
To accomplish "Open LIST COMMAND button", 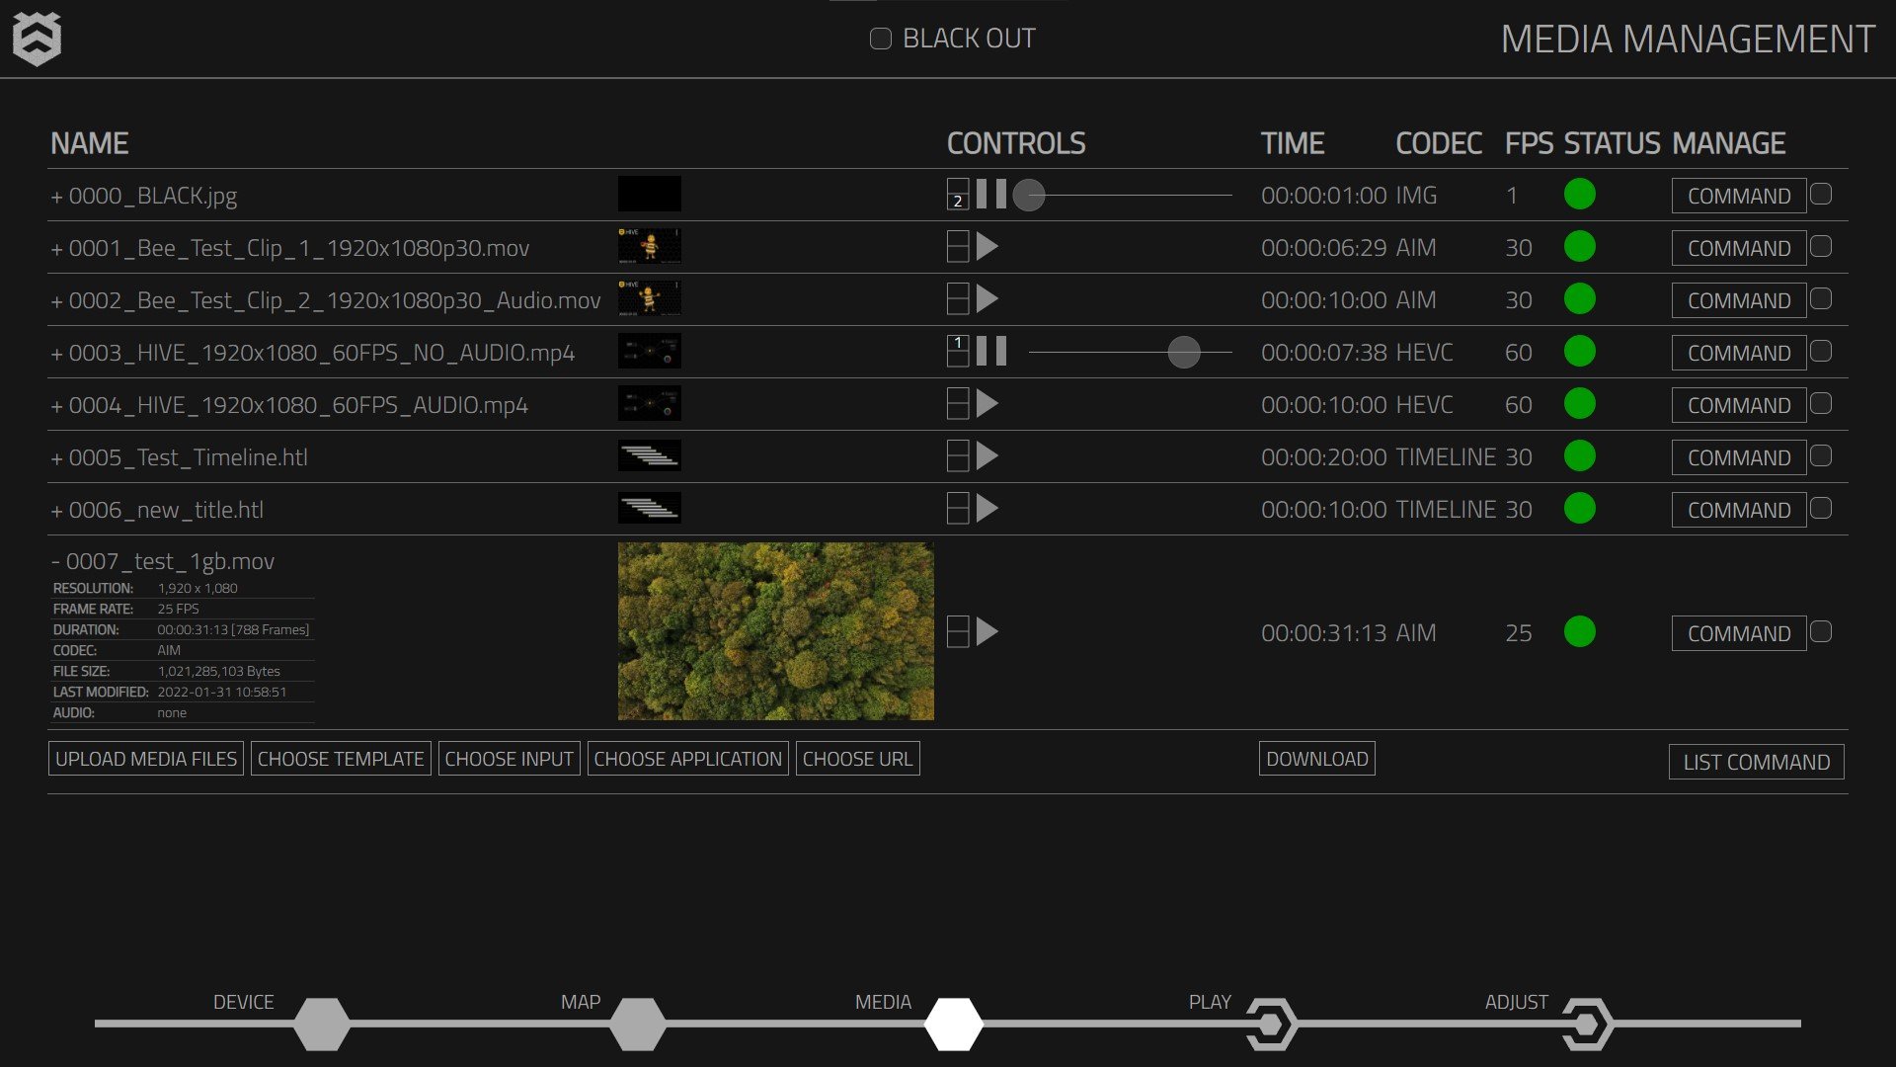I will coord(1756,762).
